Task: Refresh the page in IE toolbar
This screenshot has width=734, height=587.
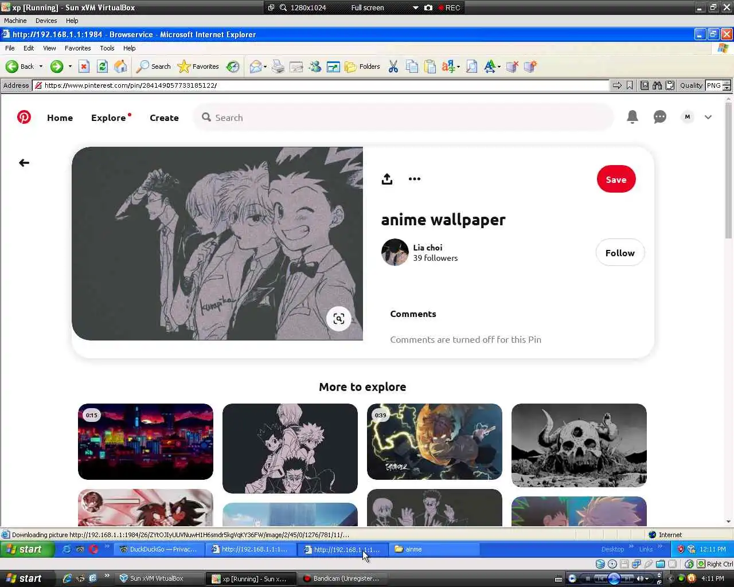Action: (x=102, y=66)
